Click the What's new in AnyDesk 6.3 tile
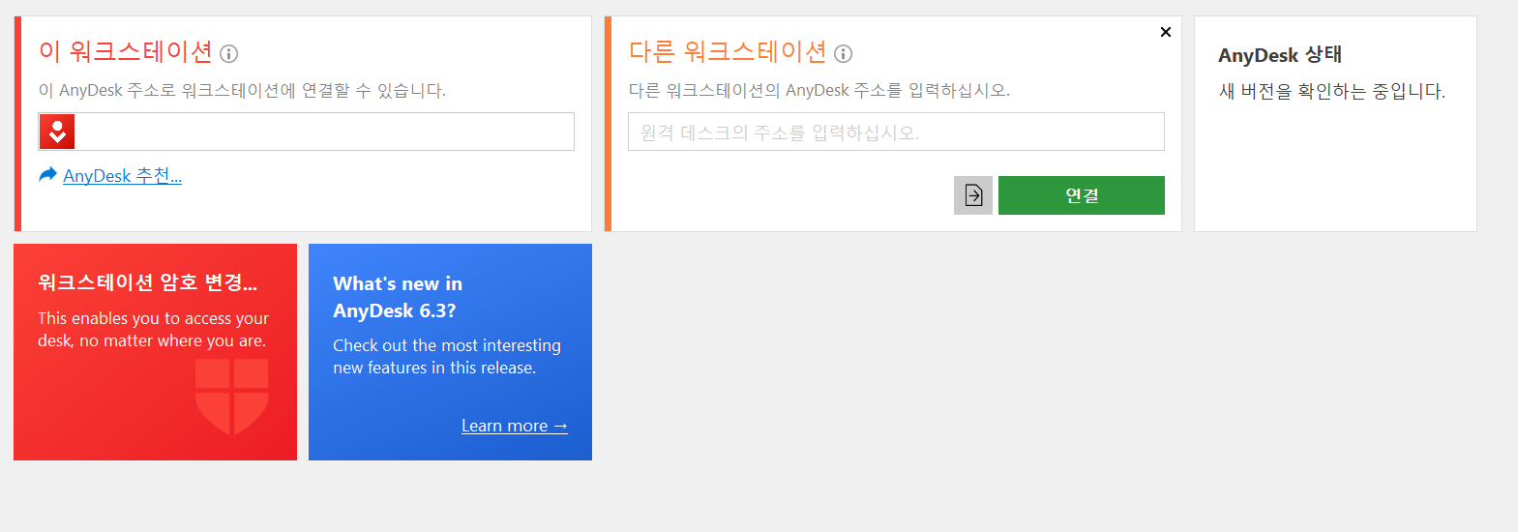The width and height of the screenshot is (1518, 532). (450, 352)
